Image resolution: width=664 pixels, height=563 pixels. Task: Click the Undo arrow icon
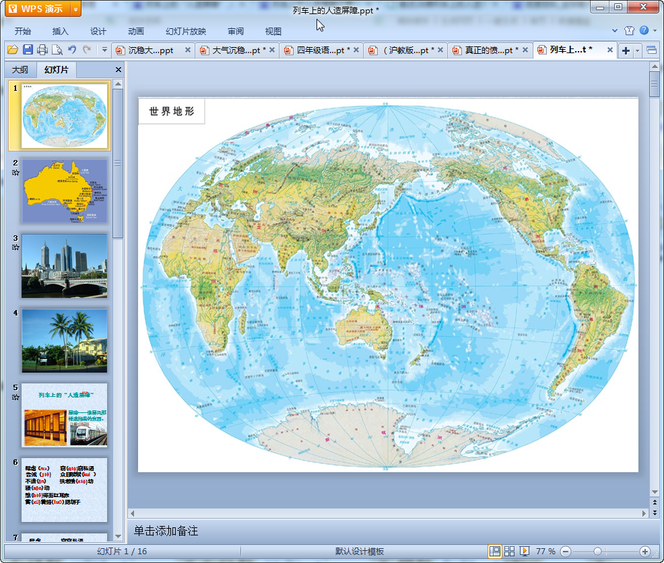tap(72, 50)
